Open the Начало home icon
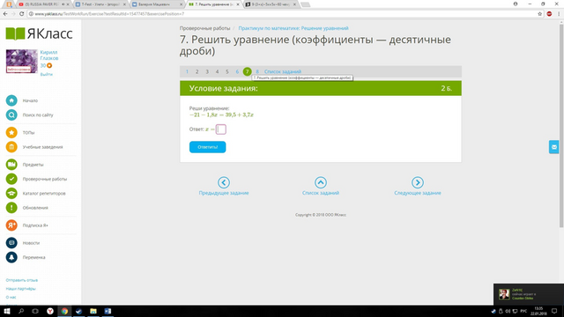The height and width of the screenshot is (317, 564). click(x=11, y=100)
